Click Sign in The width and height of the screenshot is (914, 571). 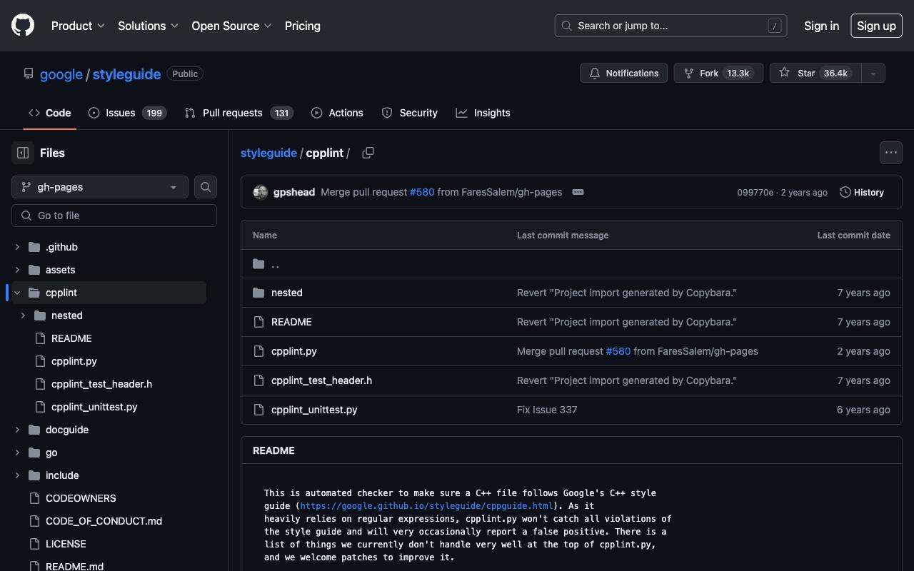pyautogui.click(x=821, y=26)
